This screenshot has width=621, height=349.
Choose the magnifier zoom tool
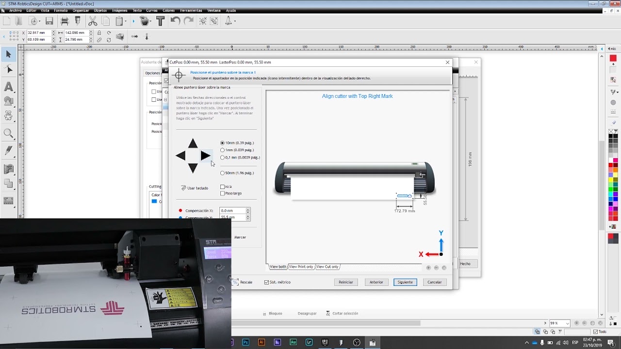[x=8, y=134]
